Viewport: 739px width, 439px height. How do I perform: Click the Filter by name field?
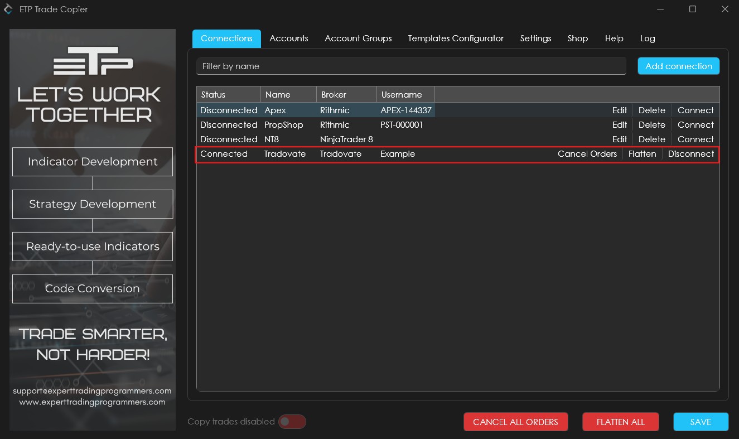coord(411,66)
